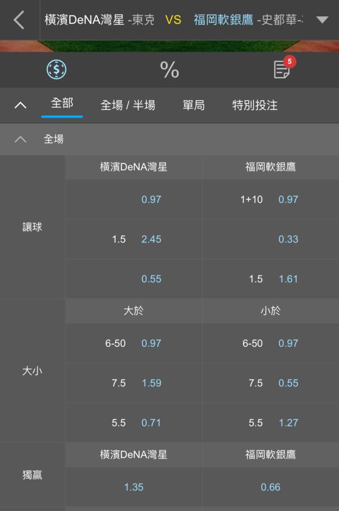Viewport: 339px width, 511px height.
Task: Bet 獨贏 福岡軟銀鷹 at 0.66
Action: tap(270, 487)
